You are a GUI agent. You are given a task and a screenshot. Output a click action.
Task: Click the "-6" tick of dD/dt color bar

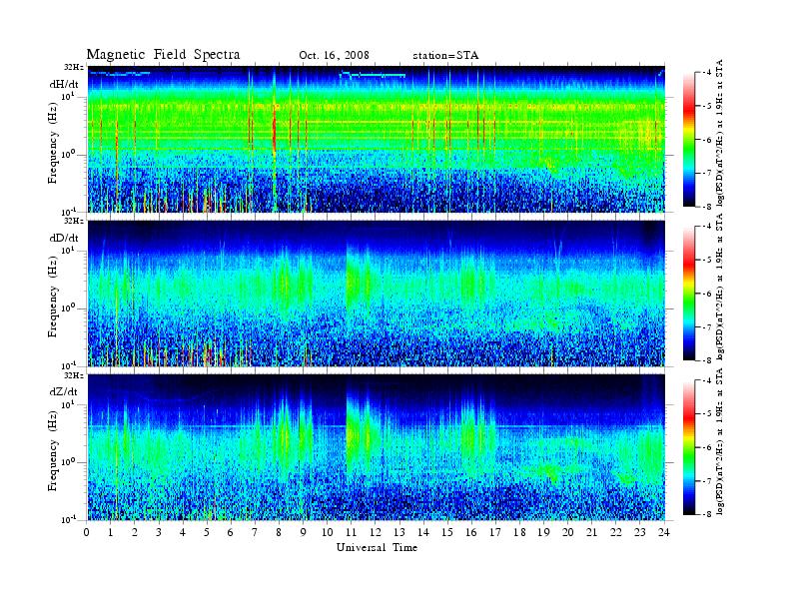(x=708, y=294)
